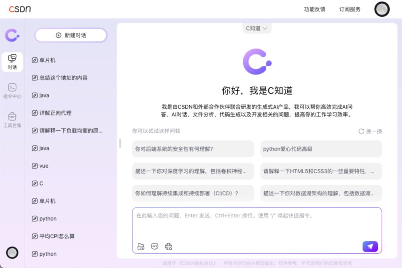Click the edit icon beside vue

click(35, 166)
